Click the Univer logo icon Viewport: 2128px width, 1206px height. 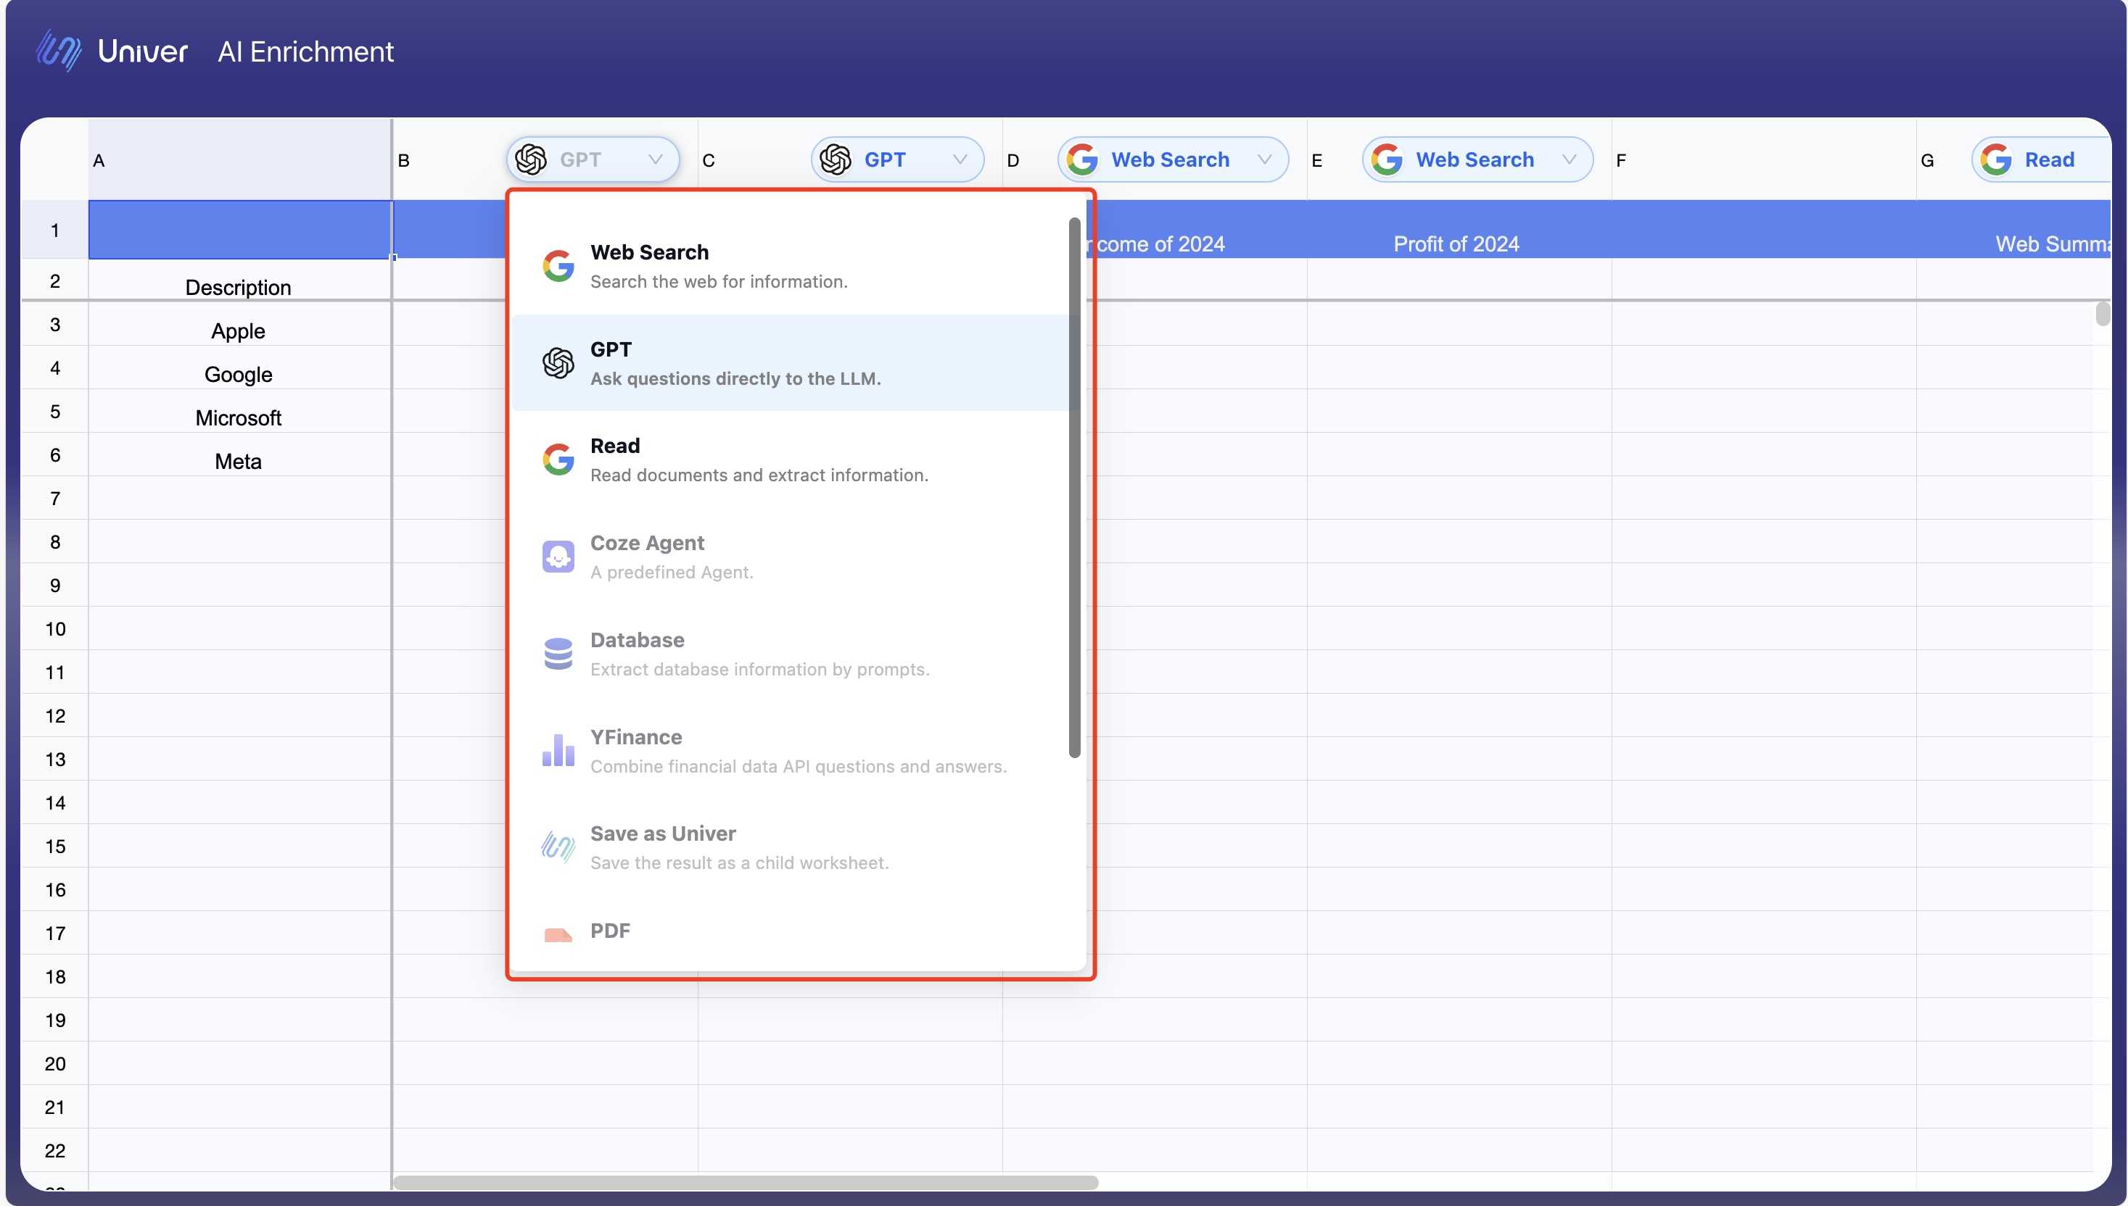pos(59,51)
